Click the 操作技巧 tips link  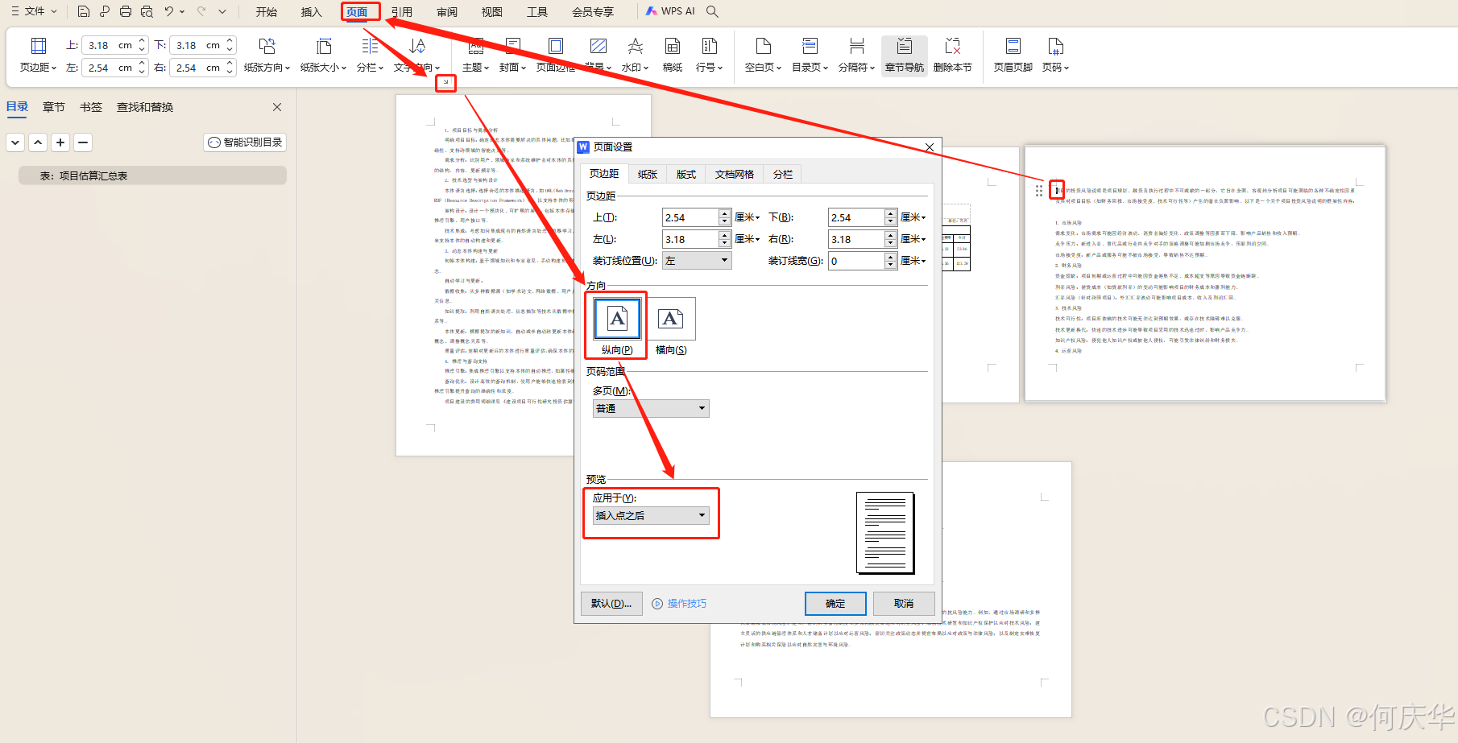tap(686, 604)
